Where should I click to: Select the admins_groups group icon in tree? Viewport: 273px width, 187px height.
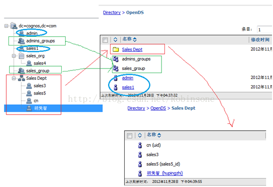(x=21, y=41)
